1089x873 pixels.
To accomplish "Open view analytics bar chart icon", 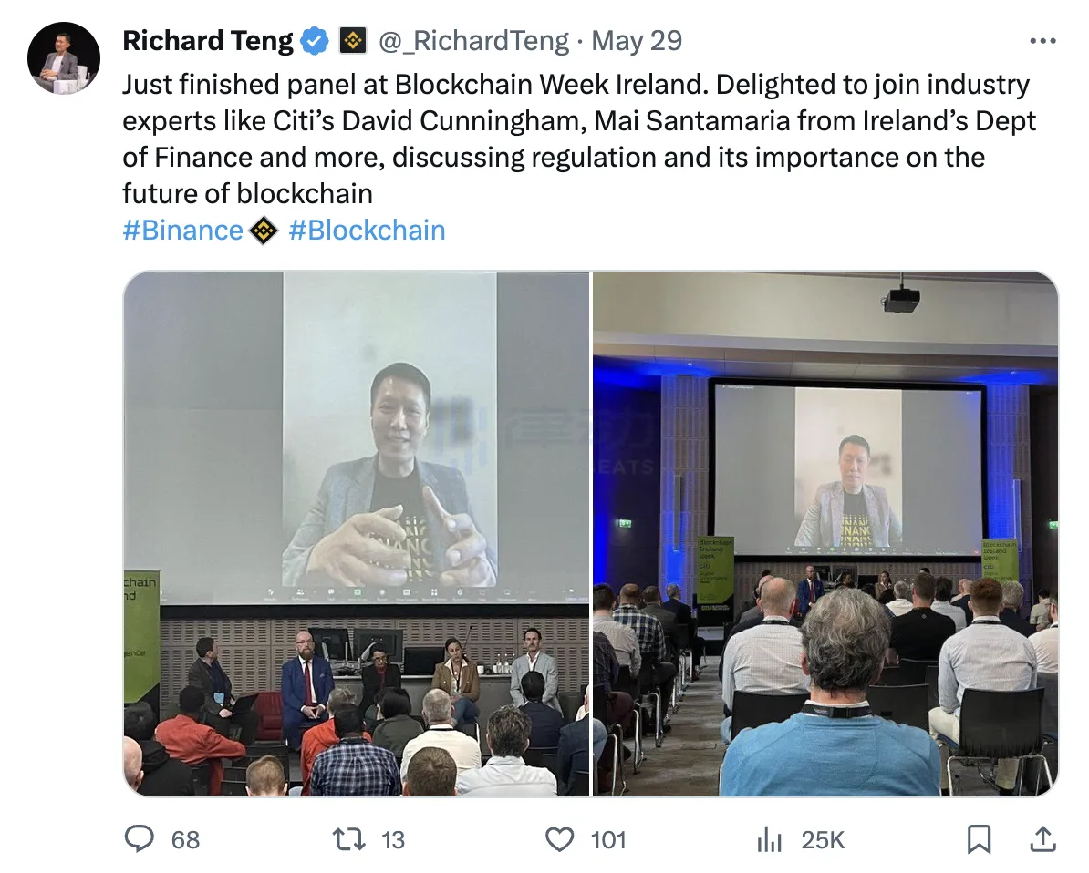I will (770, 839).
